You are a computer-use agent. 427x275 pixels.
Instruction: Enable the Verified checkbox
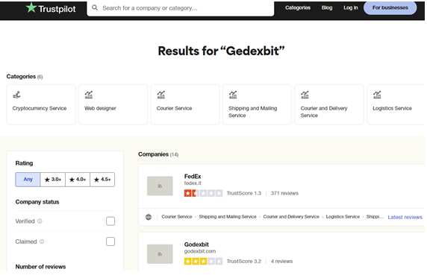pyautogui.click(x=110, y=221)
